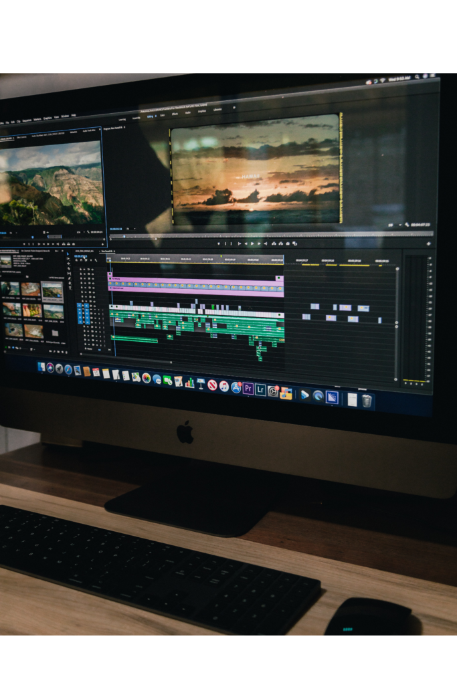457x685 pixels.
Task: Click Mark In in Program monitor controls
Action: [225, 243]
